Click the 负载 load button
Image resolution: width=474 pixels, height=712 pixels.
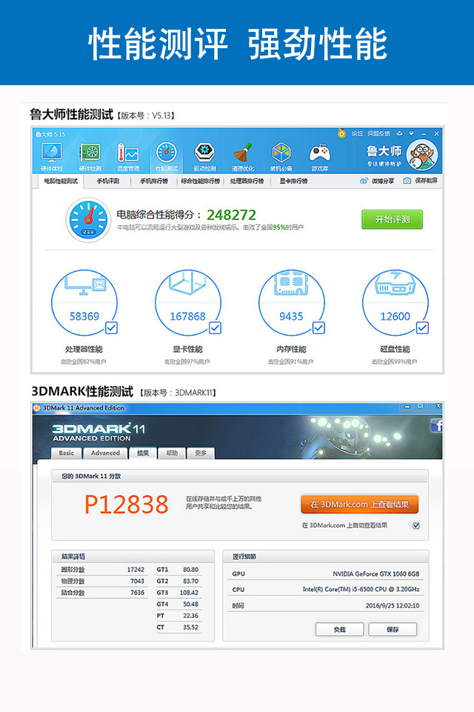[340, 629]
